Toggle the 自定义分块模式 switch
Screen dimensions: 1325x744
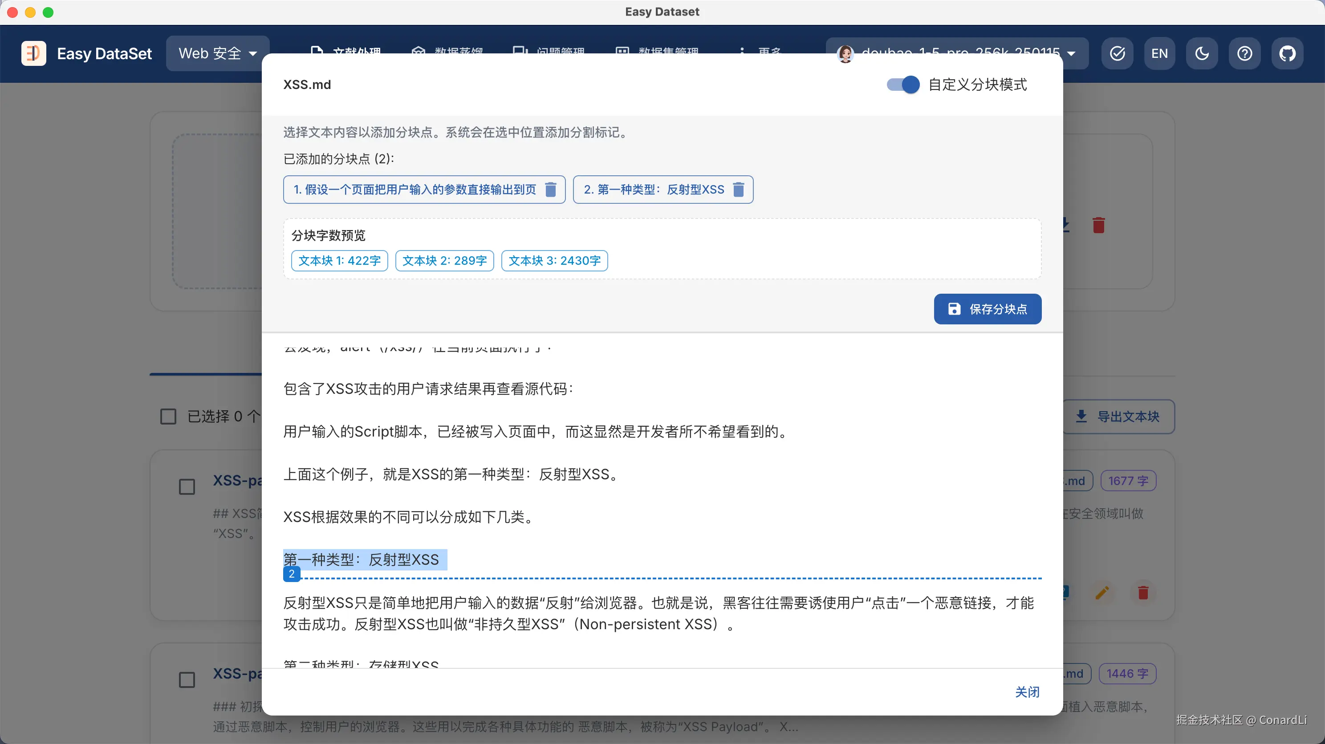(903, 85)
